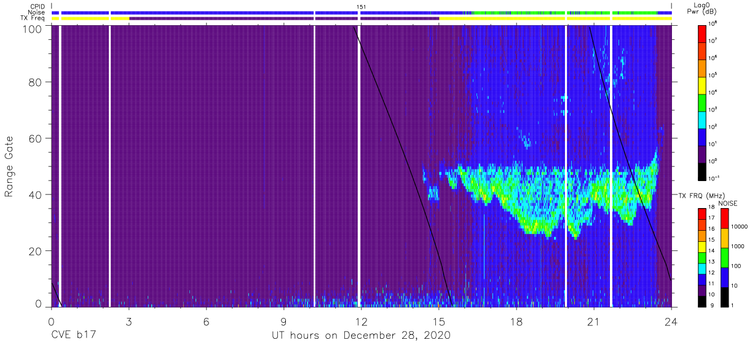This screenshot has width=755, height=348.
Task: Click the 'TX Freq' row label
Action: [x=33, y=18]
